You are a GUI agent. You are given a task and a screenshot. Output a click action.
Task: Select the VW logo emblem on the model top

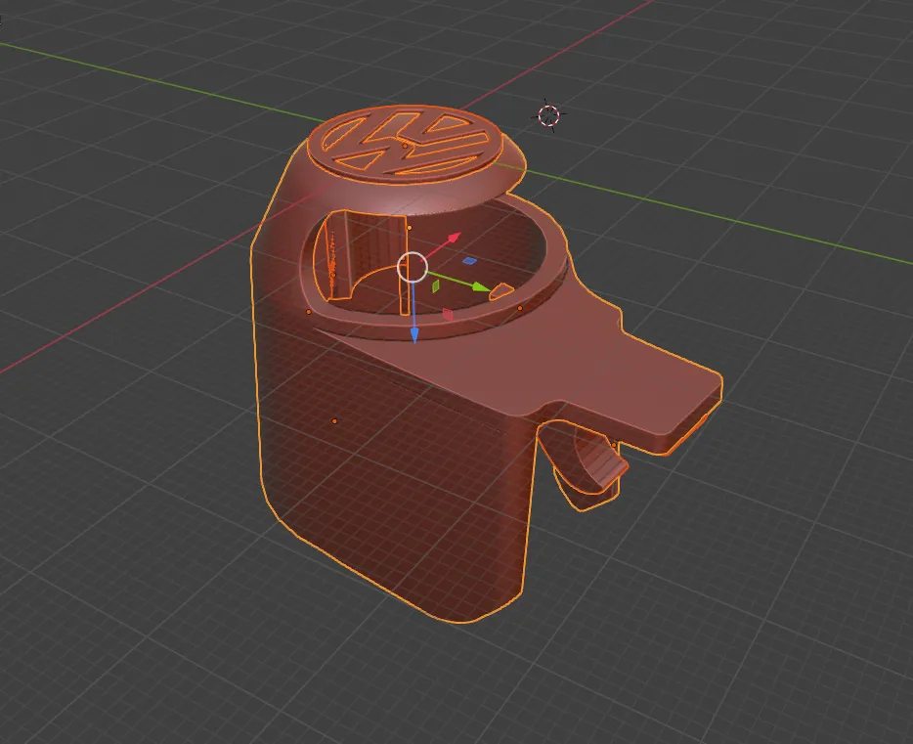pyautogui.click(x=405, y=143)
